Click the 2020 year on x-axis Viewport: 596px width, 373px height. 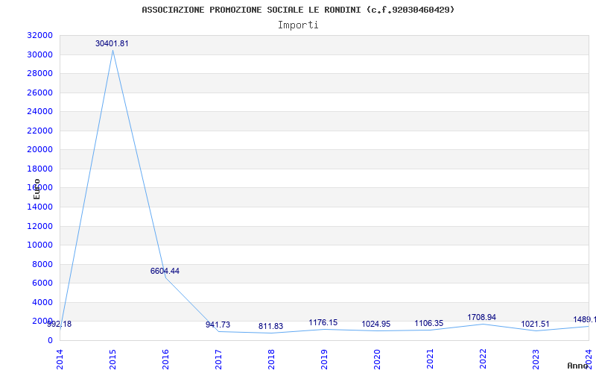point(377,360)
